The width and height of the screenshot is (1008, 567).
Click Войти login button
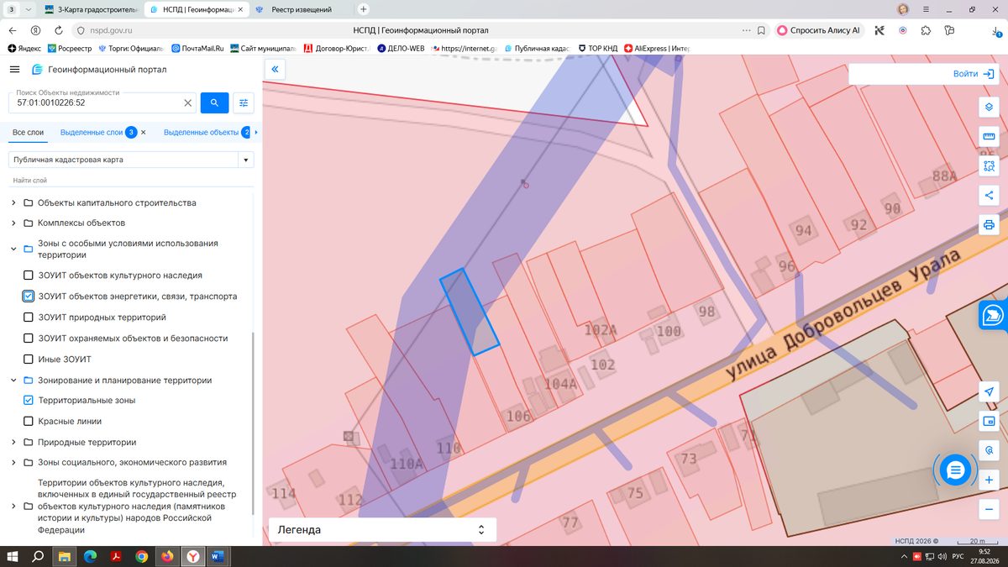coord(974,74)
